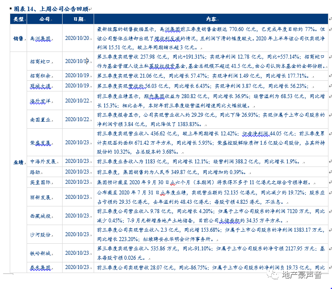Click the date in the 招商蛇口 row
332x289 pixels.
[77, 61]
